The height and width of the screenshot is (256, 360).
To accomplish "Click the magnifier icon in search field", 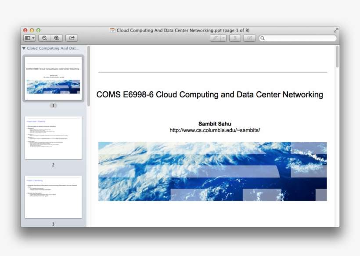I will point(262,38).
